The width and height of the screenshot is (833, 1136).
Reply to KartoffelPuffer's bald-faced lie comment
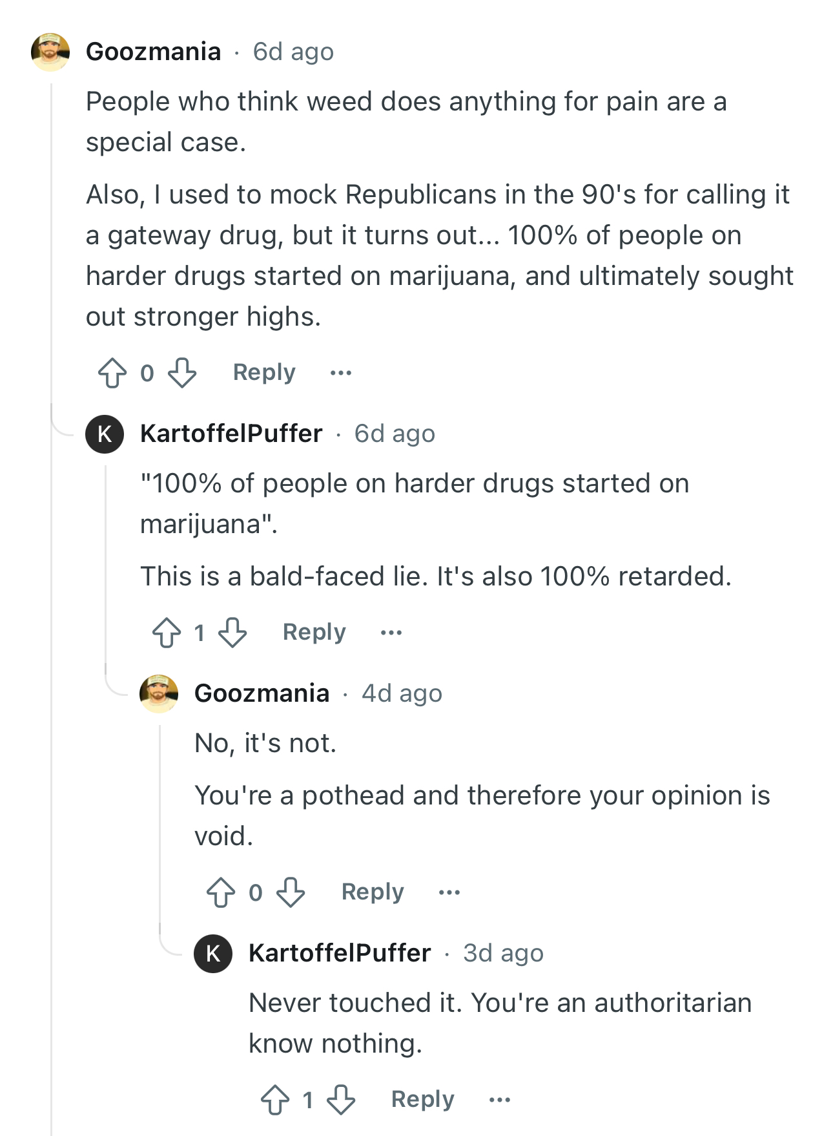[x=314, y=632]
